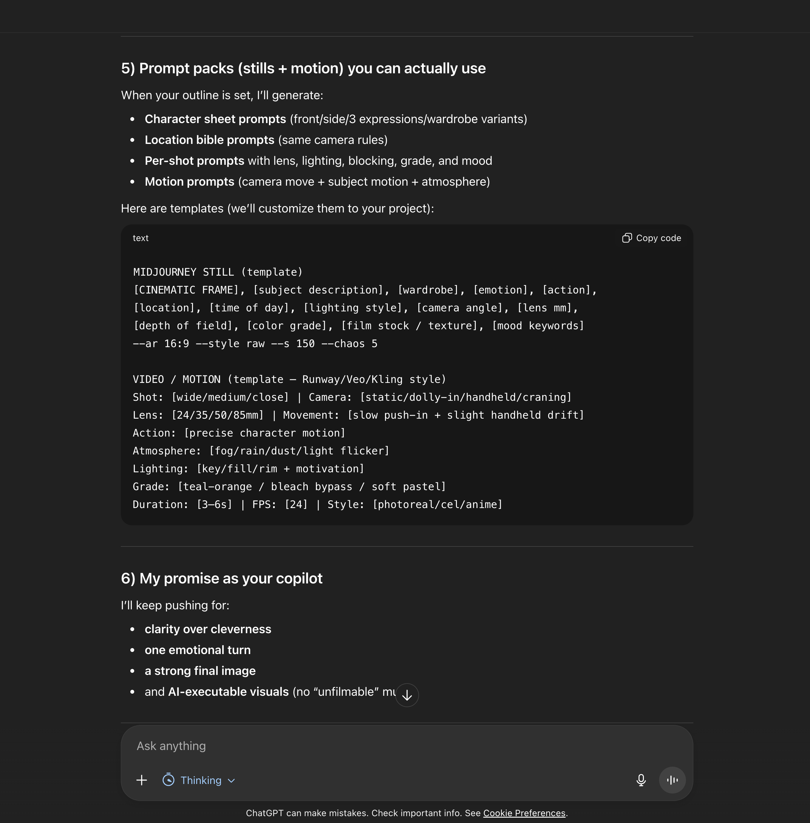Viewport: 810px width, 823px height.
Task: Launch voice mode with the waveform button
Action: click(672, 780)
